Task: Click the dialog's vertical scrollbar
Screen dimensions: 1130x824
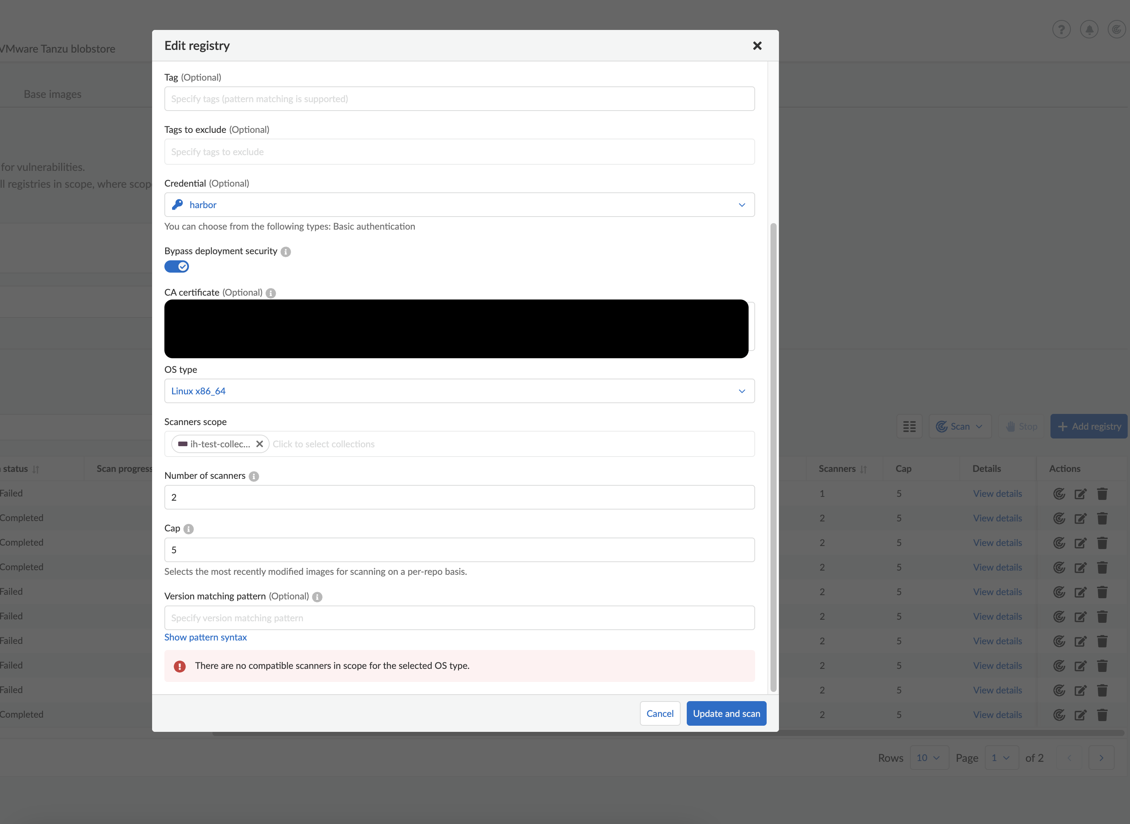Action: [x=773, y=457]
